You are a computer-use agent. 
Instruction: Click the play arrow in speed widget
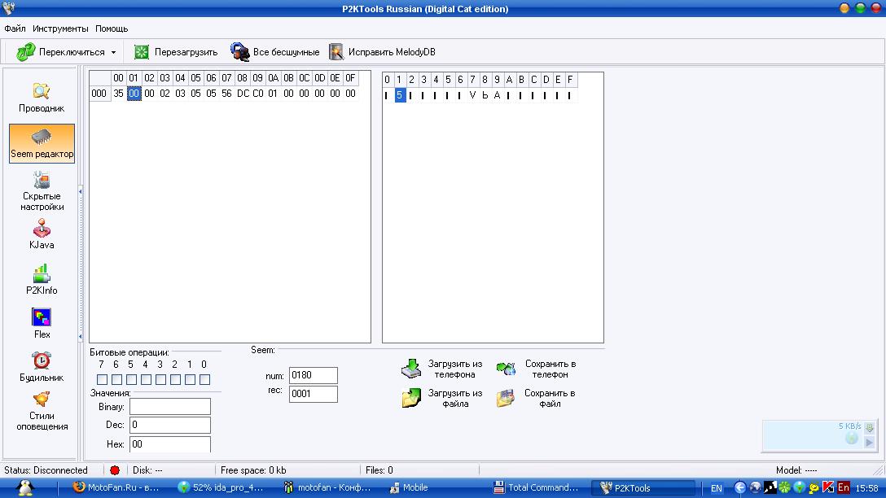[x=869, y=443]
